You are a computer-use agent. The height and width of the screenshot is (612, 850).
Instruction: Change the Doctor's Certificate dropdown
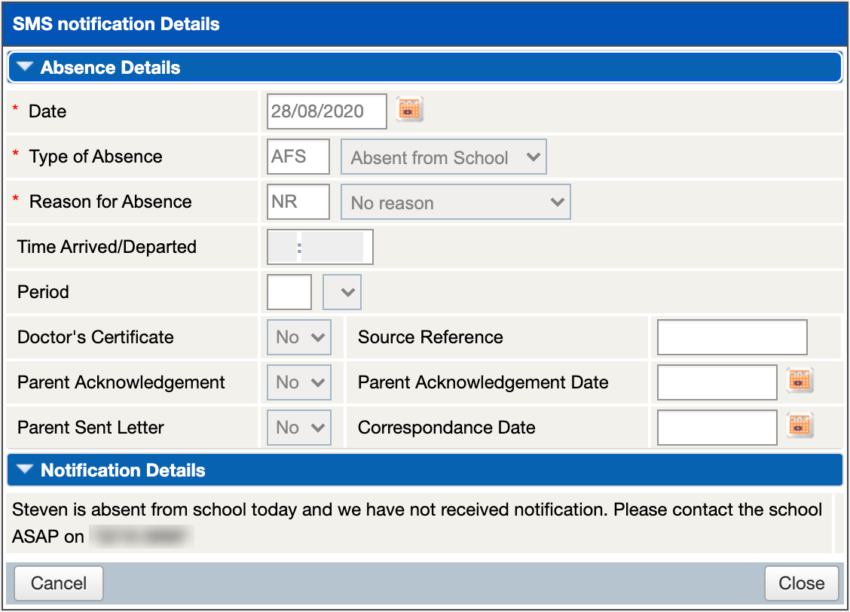coord(299,337)
